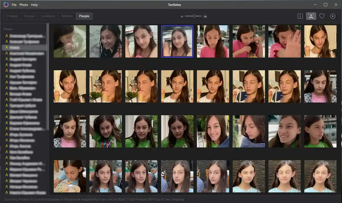Open the photo info panel icon

300,16
